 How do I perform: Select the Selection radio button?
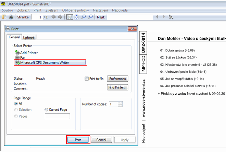[16, 110]
